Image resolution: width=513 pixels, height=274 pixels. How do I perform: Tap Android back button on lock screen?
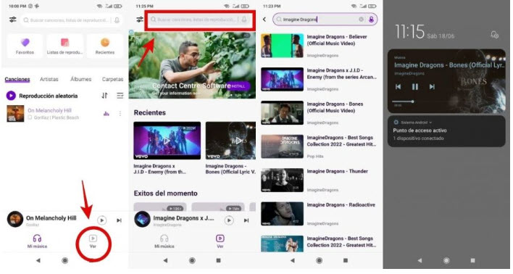pyautogui.click(x=420, y=260)
